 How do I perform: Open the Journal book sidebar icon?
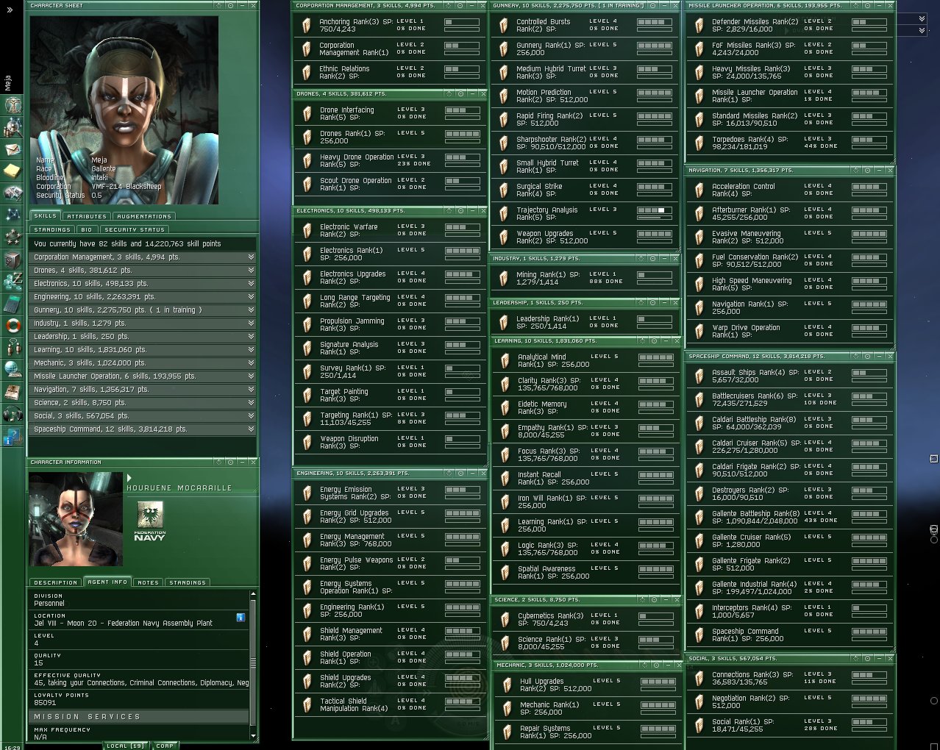(x=13, y=392)
